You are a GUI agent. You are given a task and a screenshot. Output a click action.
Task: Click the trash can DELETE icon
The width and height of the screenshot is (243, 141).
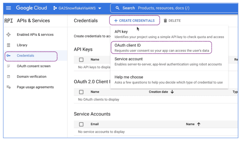165,21
